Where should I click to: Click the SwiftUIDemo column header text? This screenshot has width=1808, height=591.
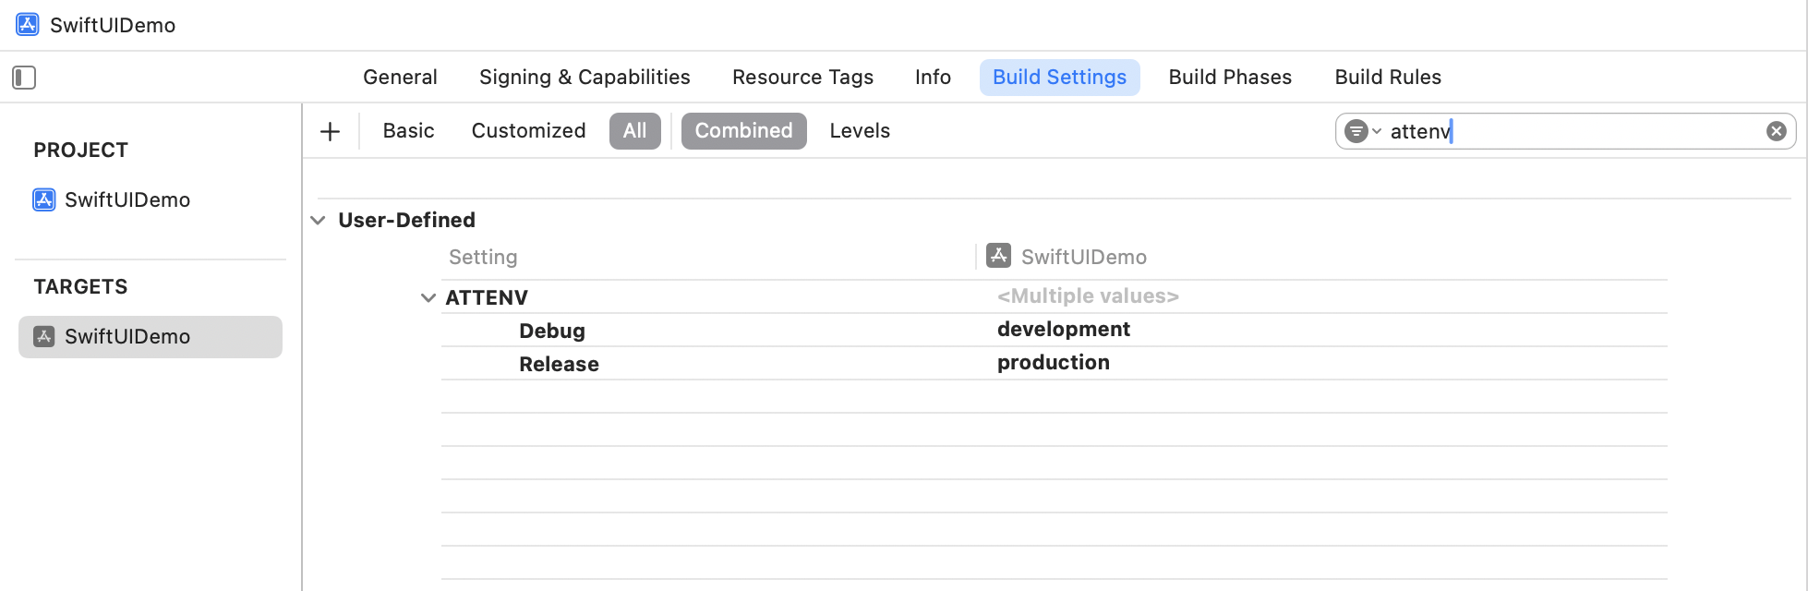coord(1083,258)
